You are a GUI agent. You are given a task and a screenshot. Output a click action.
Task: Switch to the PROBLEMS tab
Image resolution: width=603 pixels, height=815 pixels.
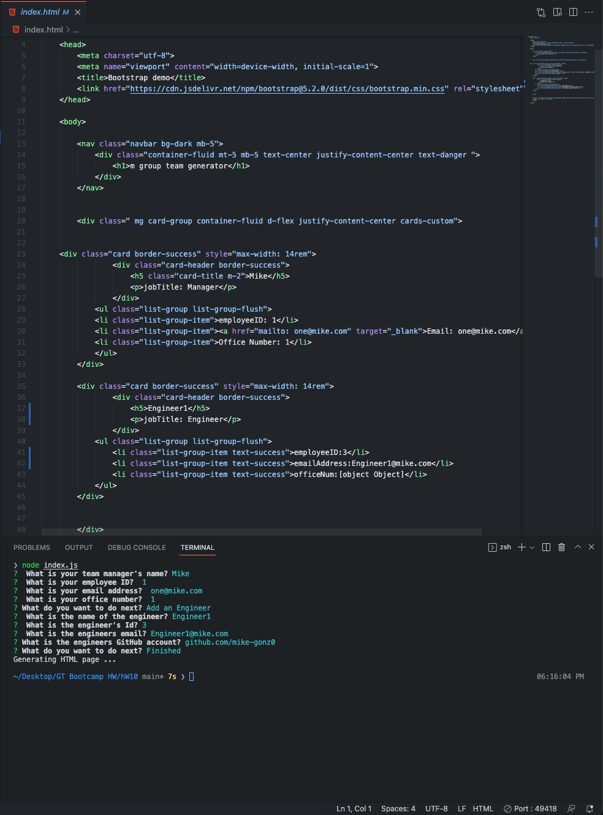point(32,547)
